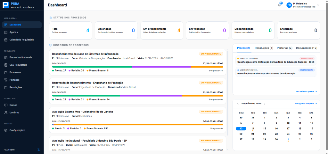The image size is (328, 154).
Task: Click the Dashboard sidebar icon
Action: pos(6,25)
